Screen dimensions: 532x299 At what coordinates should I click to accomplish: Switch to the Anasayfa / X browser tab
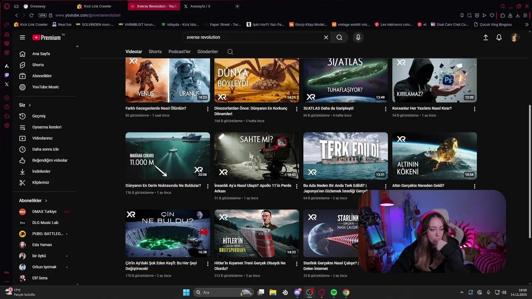click(203, 6)
